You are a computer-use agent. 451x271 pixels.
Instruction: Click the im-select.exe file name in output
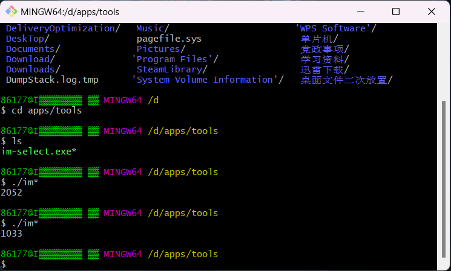(38, 151)
